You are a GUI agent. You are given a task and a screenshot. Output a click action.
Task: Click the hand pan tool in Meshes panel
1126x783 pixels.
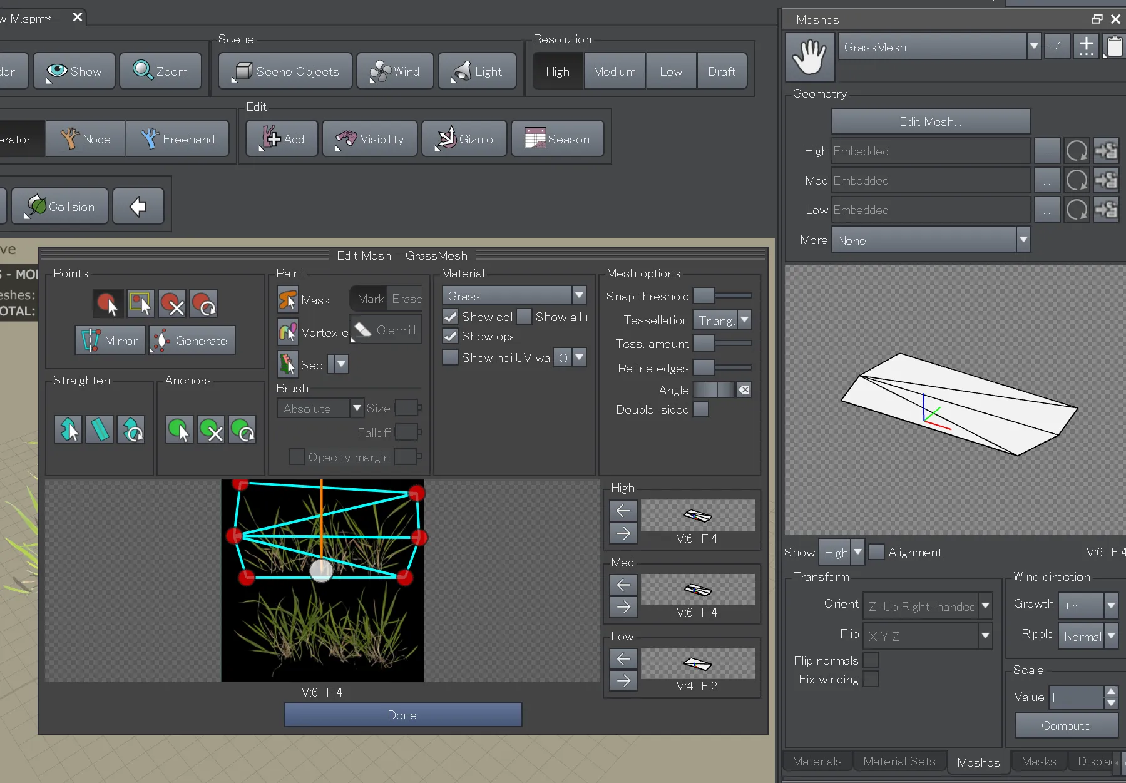[x=810, y=57]
